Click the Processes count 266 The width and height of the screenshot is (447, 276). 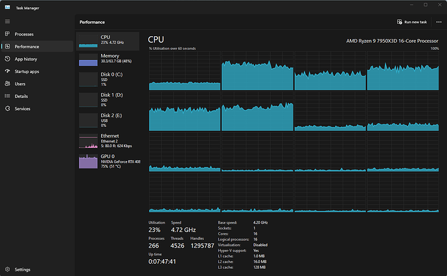pyautogui.click(x=154, y=246)
